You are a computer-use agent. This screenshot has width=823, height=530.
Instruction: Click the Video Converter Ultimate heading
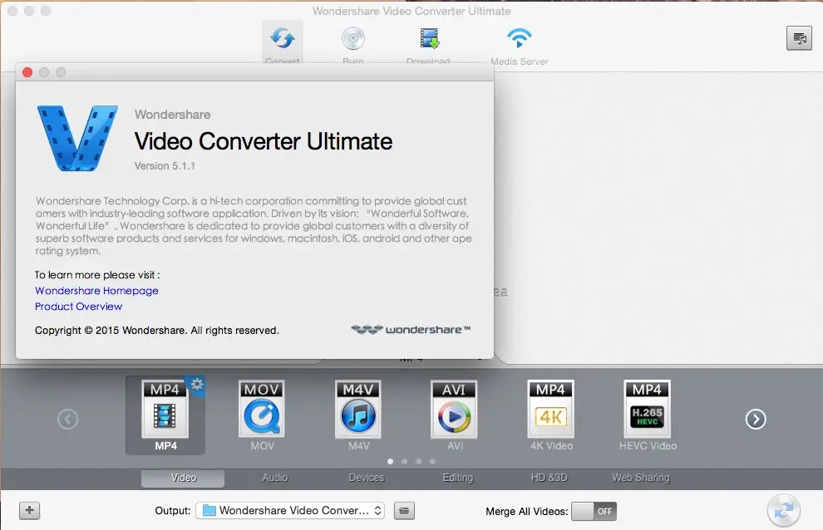pyautogui.click(x=264, y=141)
